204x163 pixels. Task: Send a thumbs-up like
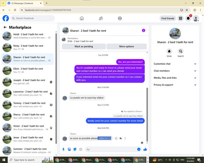click(x=145, y=150)
